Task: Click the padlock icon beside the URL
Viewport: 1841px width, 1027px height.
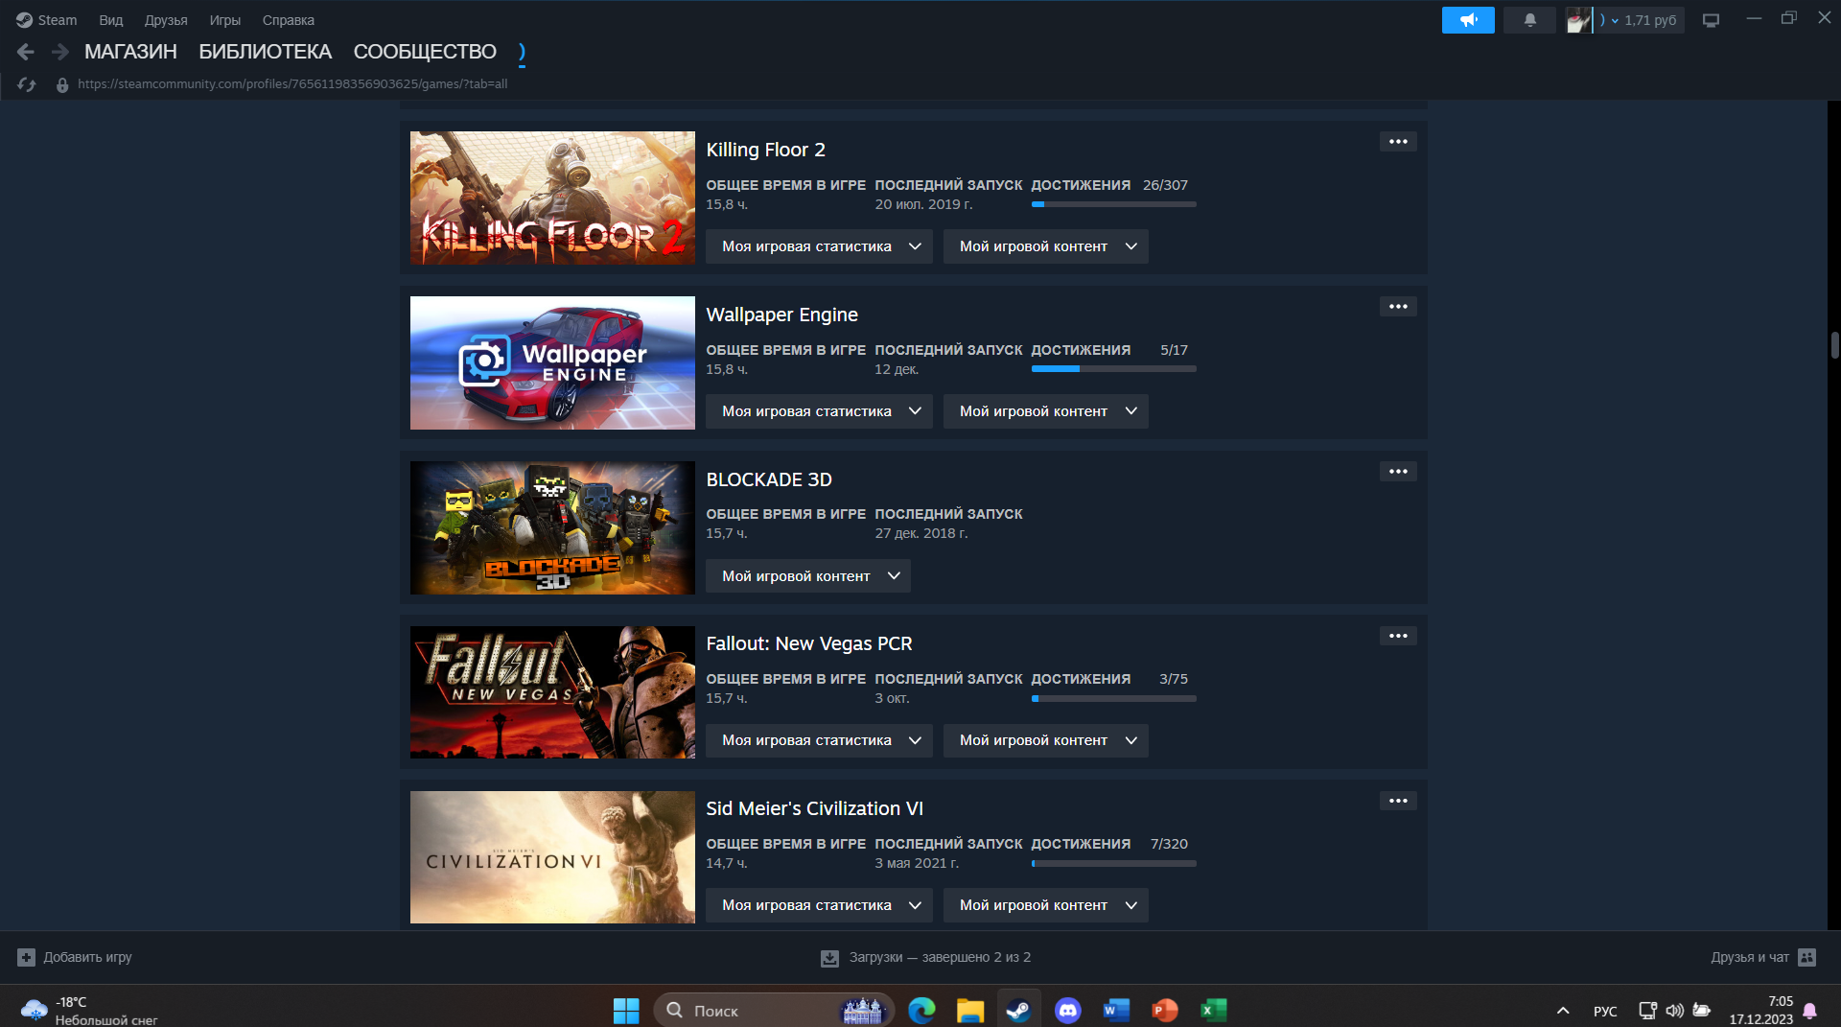Action: [x=62, y=84]
